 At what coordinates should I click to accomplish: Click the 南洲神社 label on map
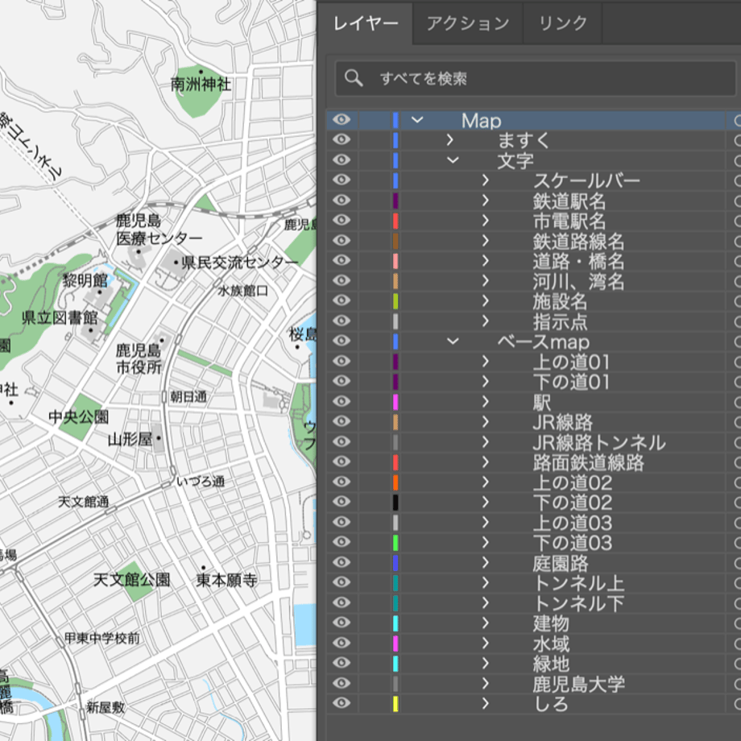click(x=201, y=85)
